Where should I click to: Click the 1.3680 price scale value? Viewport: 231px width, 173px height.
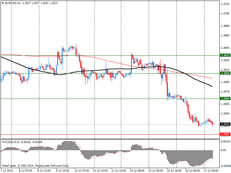pyautogui.click(x=225, y=26)
